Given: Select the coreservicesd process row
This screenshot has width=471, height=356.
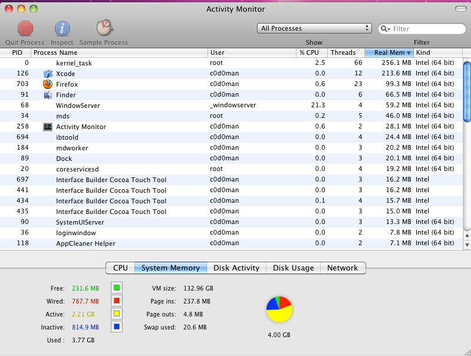Looking at the screenshot, I should [x=231, y=169].
